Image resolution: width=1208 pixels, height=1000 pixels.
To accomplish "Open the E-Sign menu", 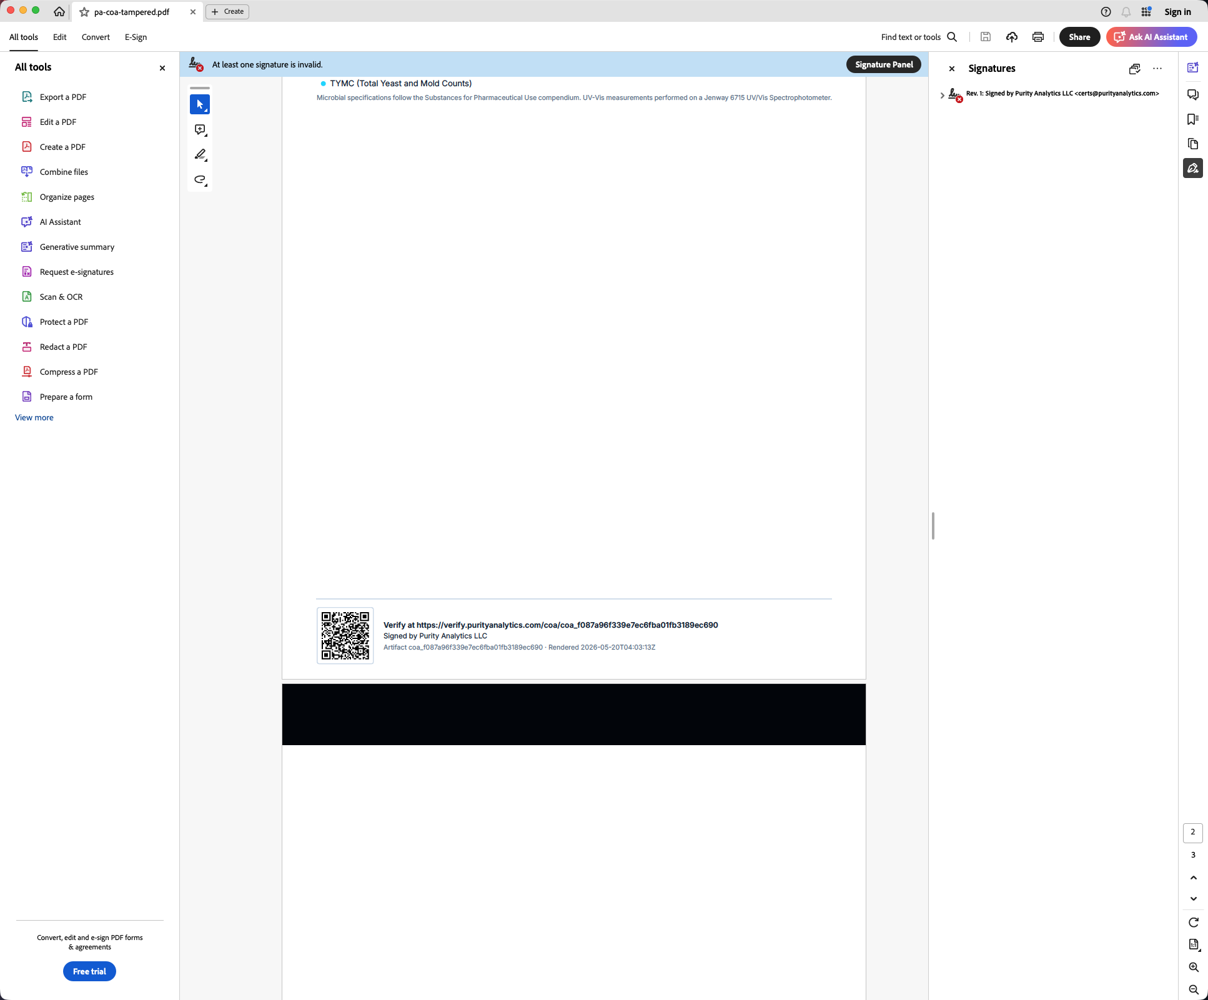I will pyautogui.click(x=136, y=37).
